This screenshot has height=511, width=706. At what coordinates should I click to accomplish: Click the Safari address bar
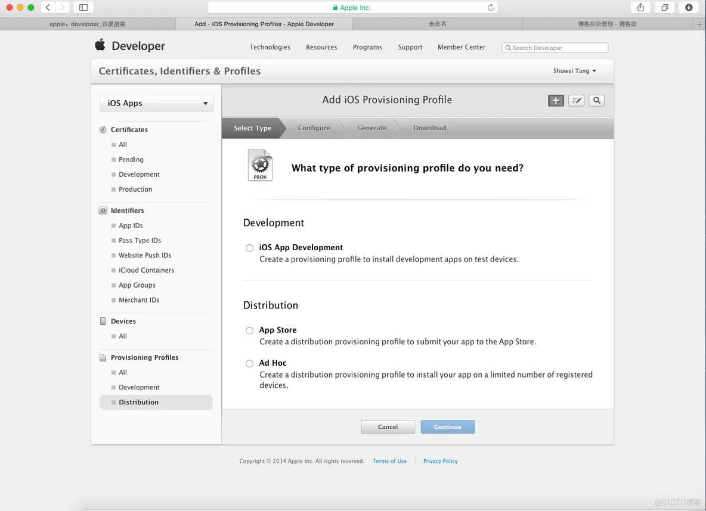pos(352,7)
